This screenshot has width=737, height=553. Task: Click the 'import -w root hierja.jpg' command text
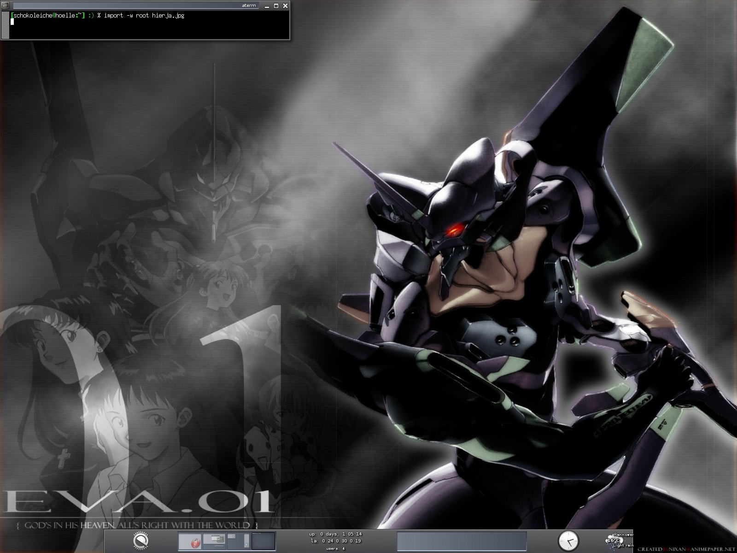coord(145,16)
